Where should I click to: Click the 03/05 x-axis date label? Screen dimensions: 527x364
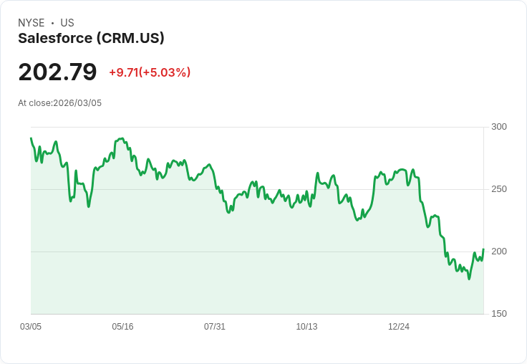point(31,326)
